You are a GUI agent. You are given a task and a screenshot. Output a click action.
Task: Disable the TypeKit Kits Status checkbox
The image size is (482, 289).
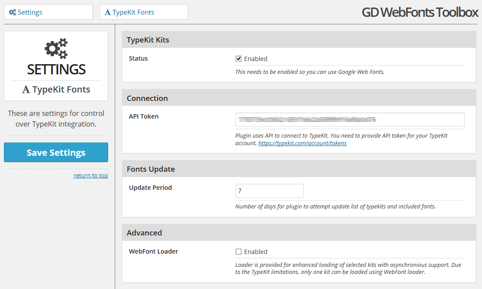[238, 59]
